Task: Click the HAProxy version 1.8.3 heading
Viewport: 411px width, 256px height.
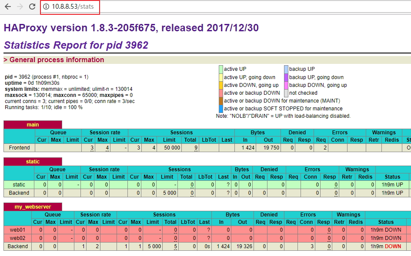Action: click(x=131, y=28)
